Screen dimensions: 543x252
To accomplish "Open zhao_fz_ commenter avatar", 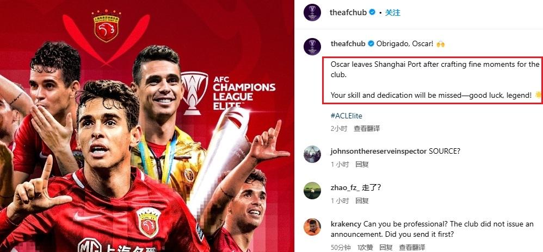I will click(312, 191).
